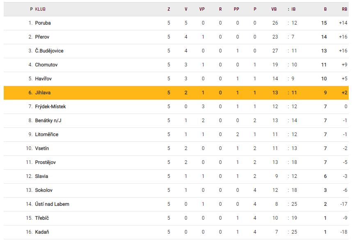Select the Sokolov team name
Image resolution: width=352 pixels, height=241 pixels.
point(44,190)
